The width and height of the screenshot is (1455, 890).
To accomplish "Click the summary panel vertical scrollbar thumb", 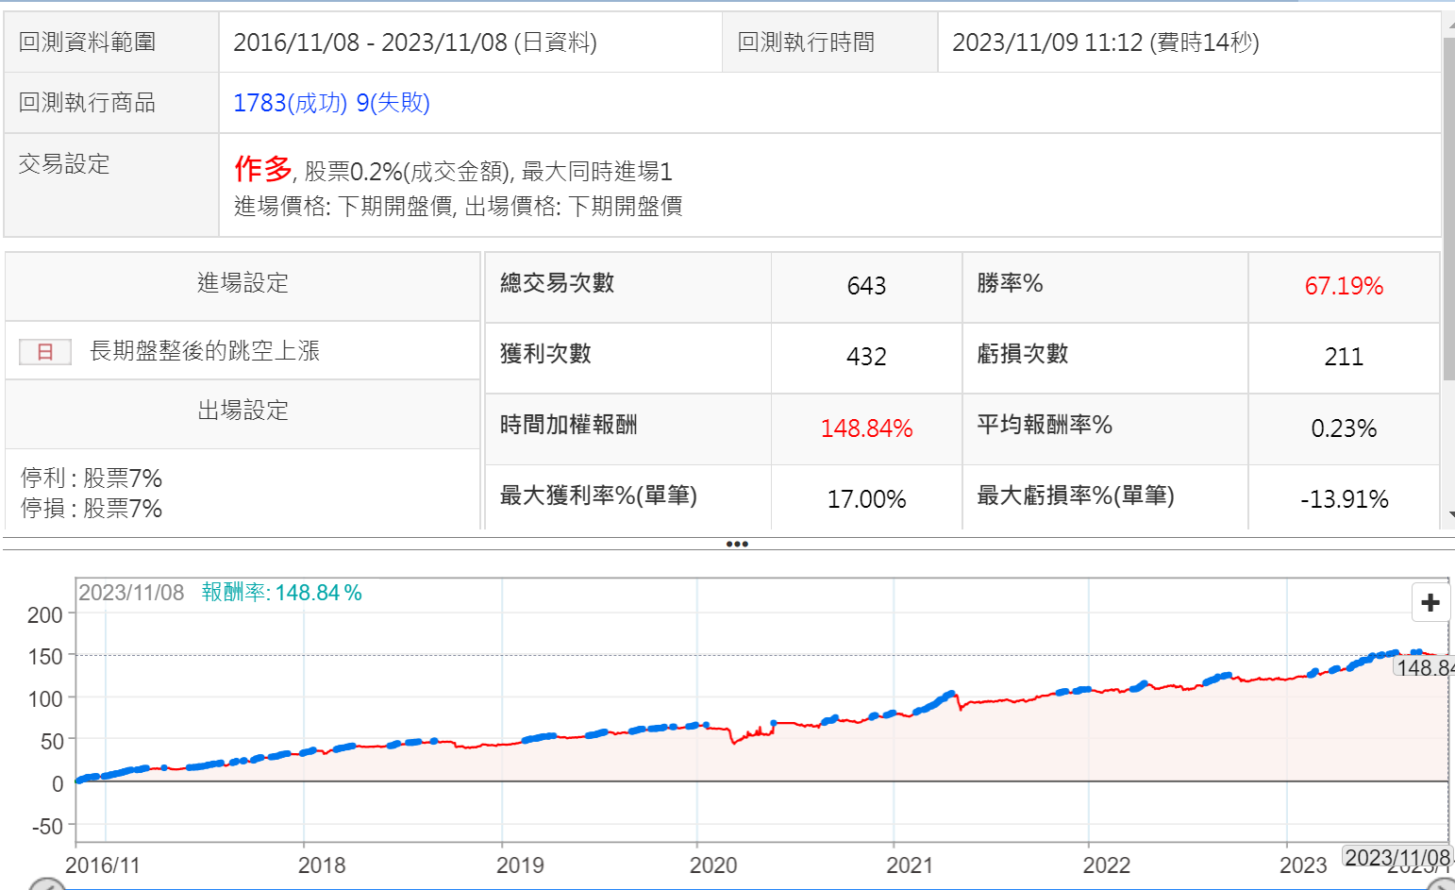I will 1449,208.
